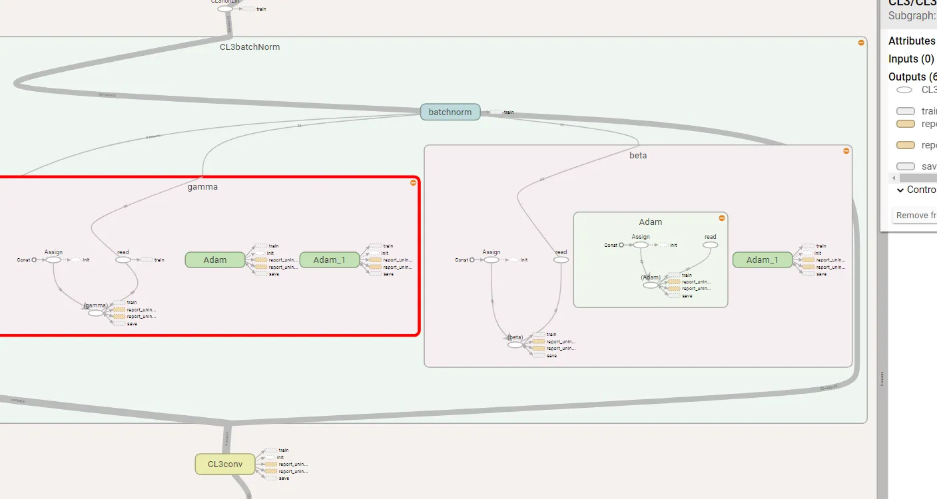The height and width of the screenshot is (499, 937).
Task: Select the read op directly in beta
Action: click(x=561, y=260)
